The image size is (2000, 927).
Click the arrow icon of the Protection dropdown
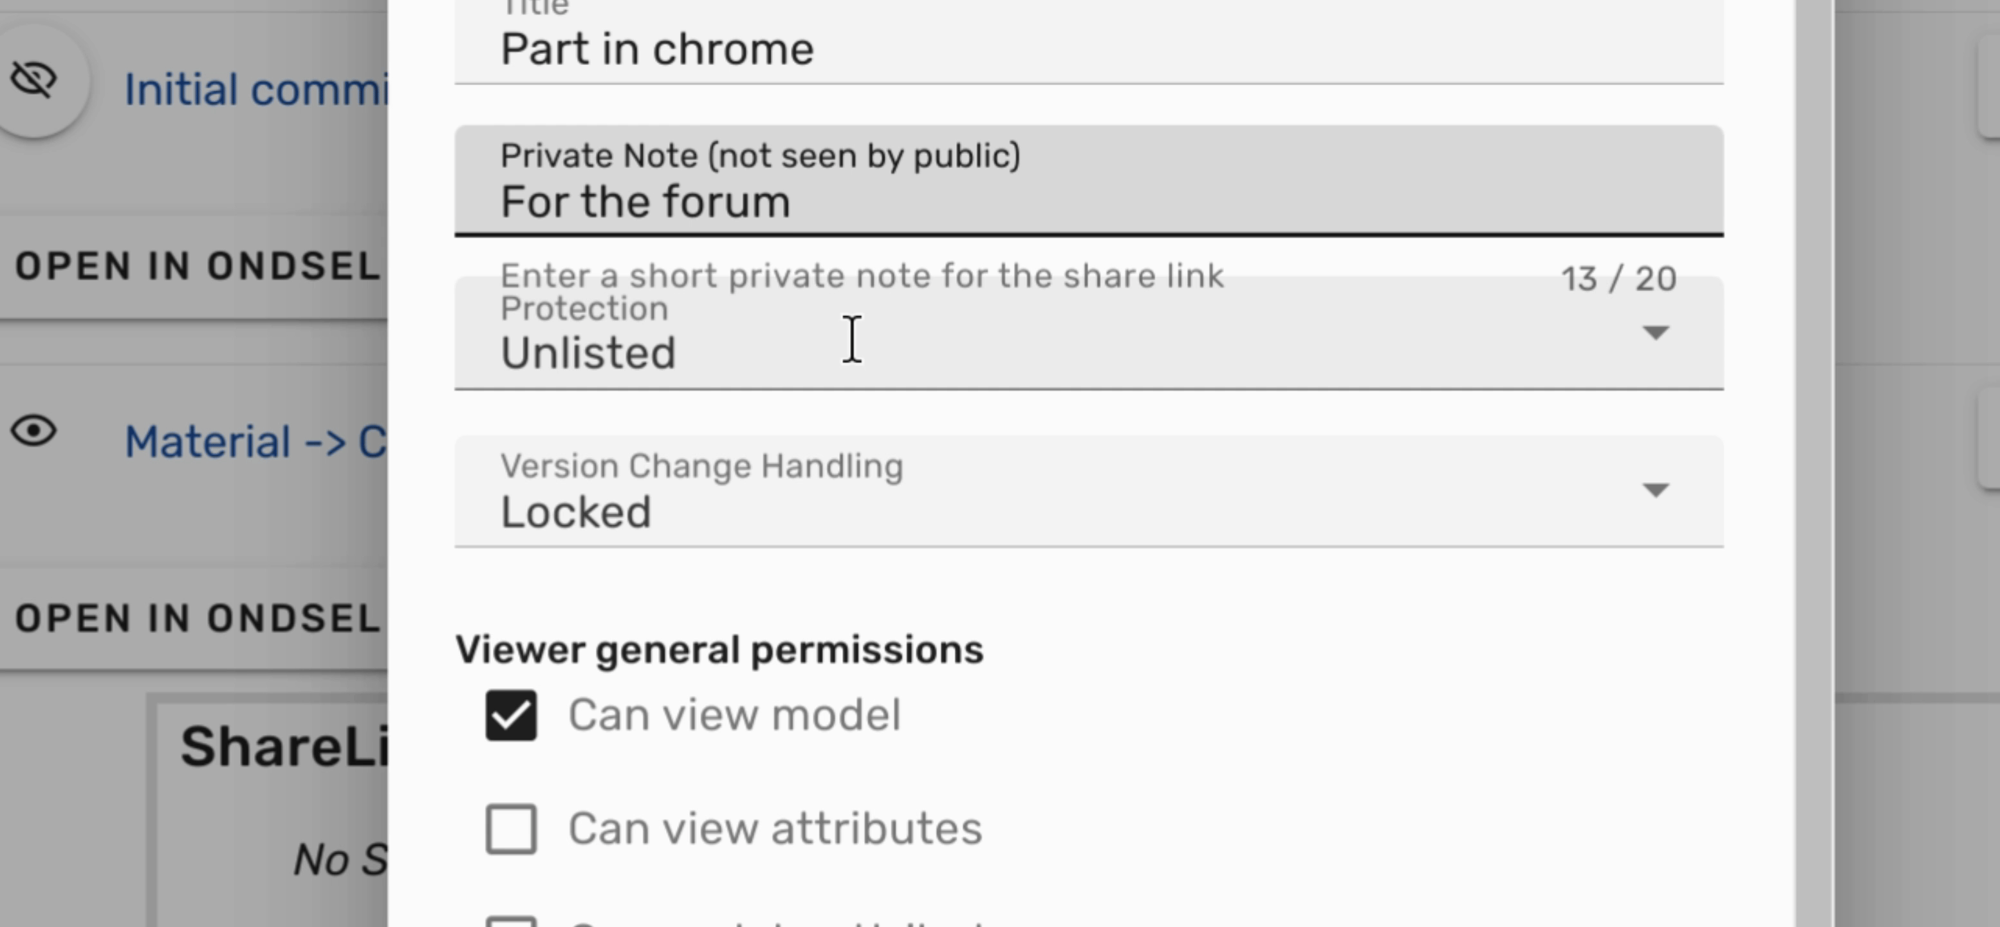(x=1655, y=333)
